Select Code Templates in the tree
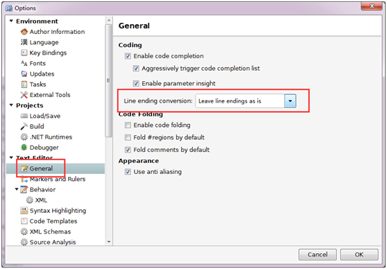387x269 pixels. pyautogui.click(x=53, y=221)
